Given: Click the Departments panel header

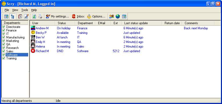Looking at the screenshot, I should click(15, 23).
